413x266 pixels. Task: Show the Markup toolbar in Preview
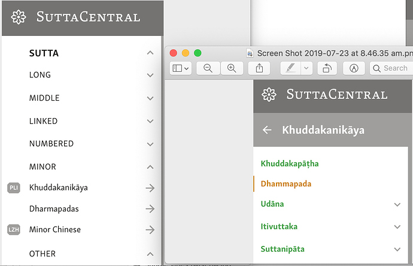[x=354, y=68]
